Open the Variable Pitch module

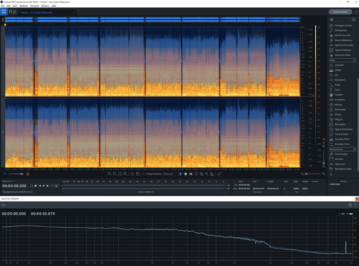click(x=340, y=139)
